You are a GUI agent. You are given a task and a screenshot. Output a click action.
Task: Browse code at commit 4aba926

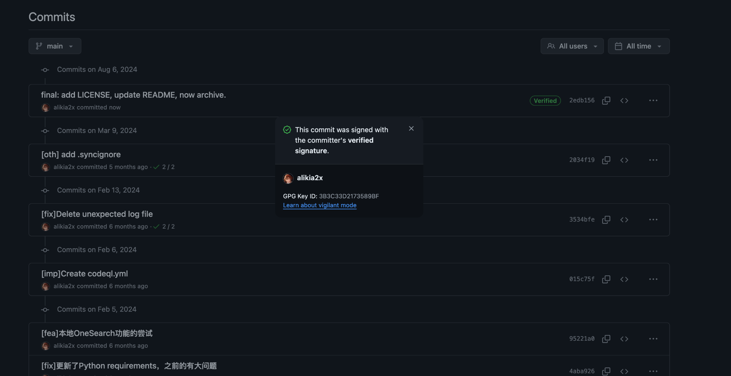pos(624,371)
